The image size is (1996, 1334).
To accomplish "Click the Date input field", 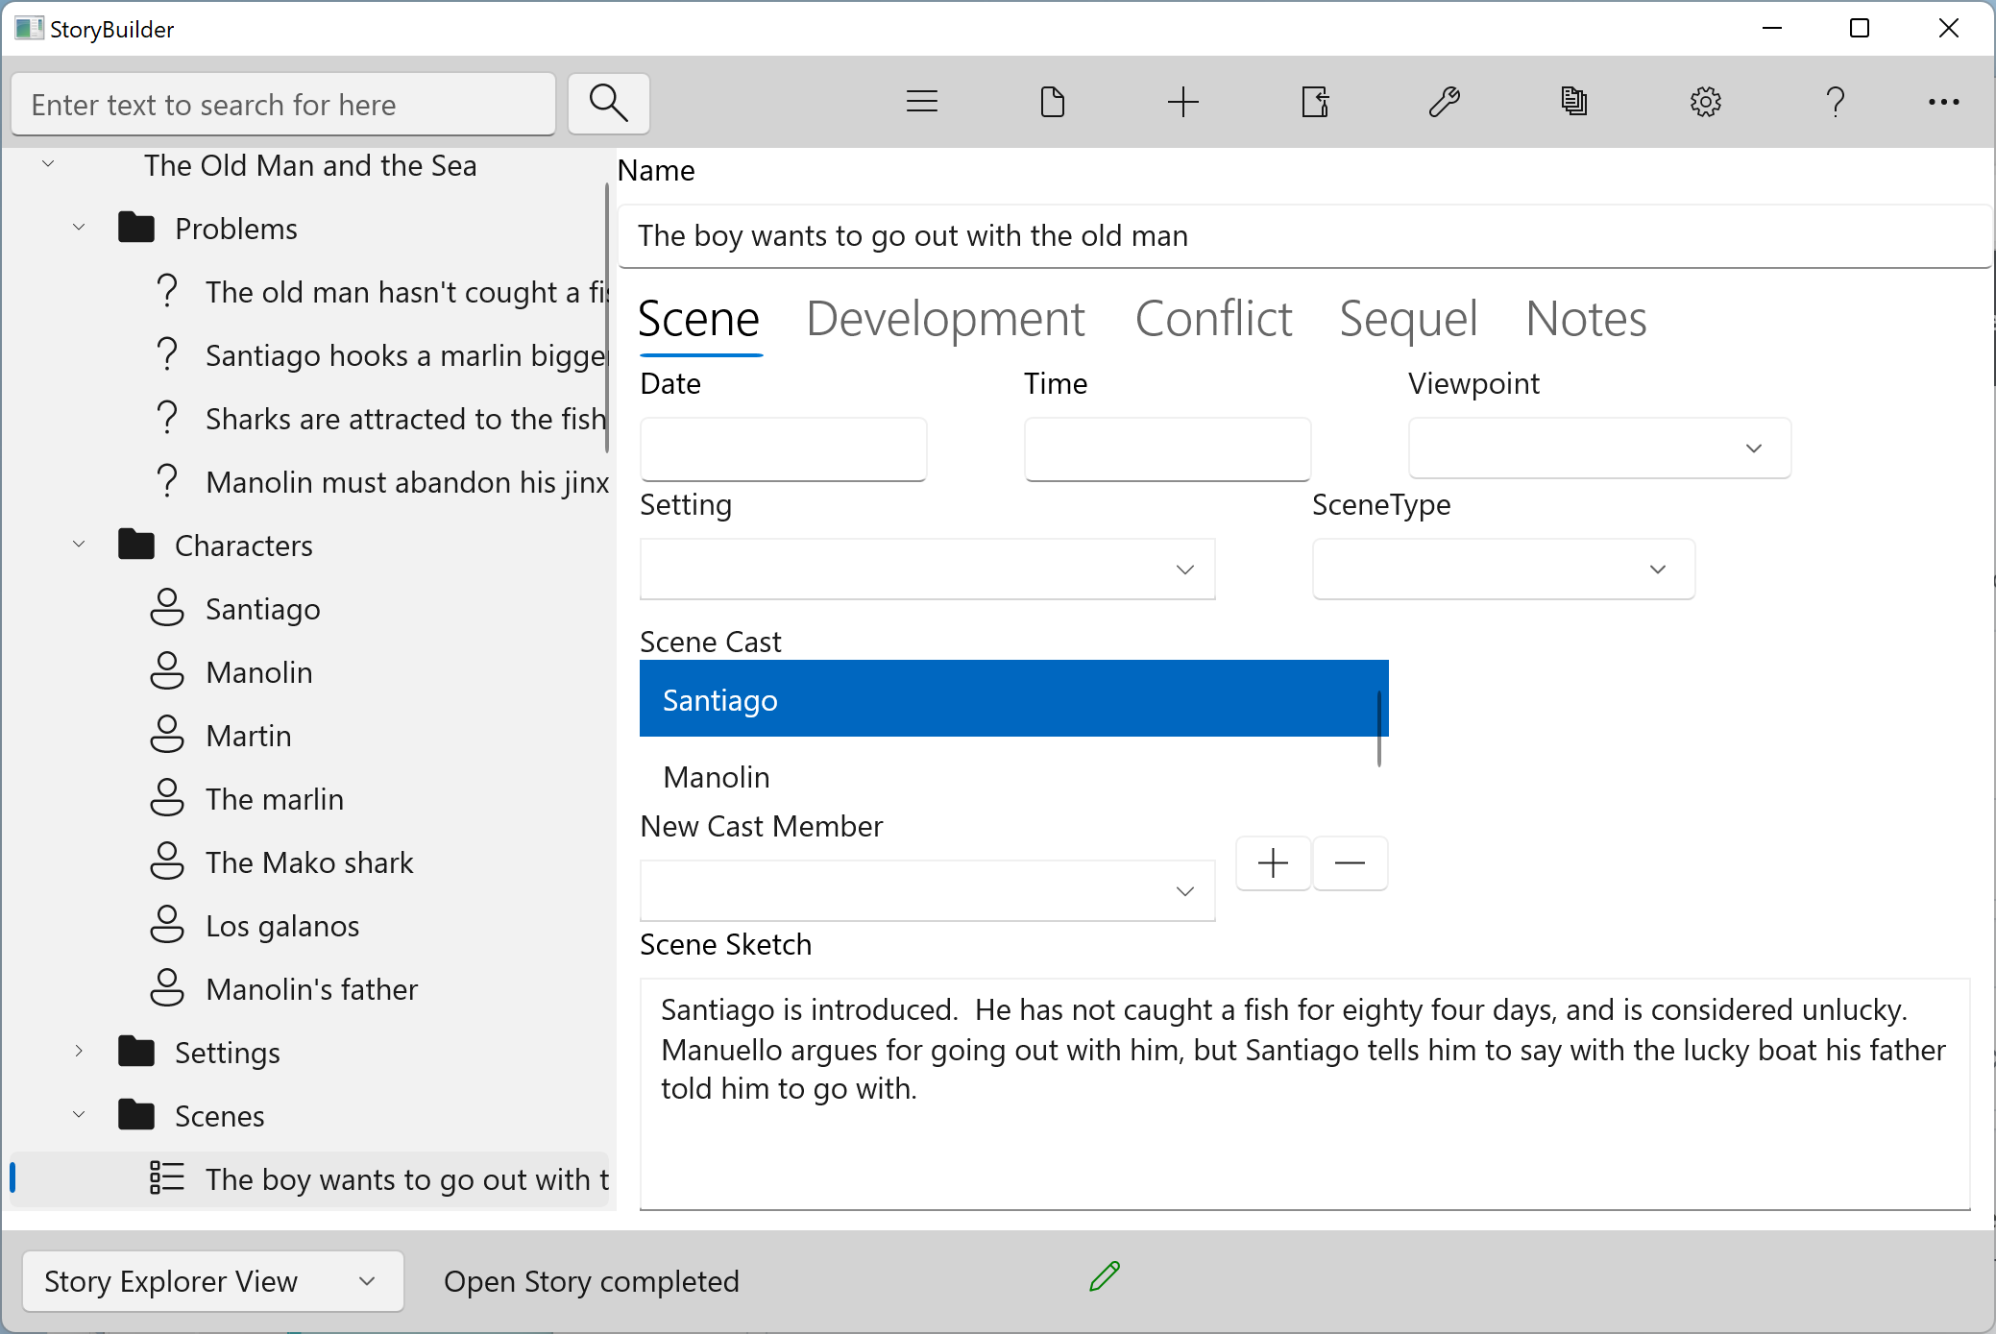I will click(x=783, y=449).
